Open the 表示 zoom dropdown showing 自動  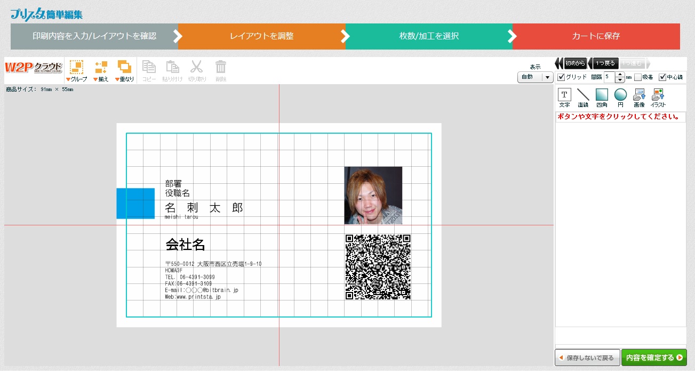535,77
